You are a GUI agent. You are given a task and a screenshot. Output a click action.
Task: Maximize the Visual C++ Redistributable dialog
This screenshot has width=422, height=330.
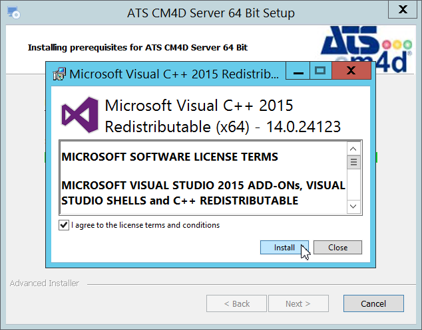[x=320, y=70]
